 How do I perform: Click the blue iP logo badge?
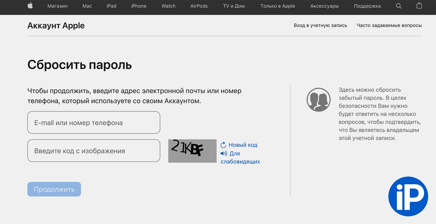(408, 196)
